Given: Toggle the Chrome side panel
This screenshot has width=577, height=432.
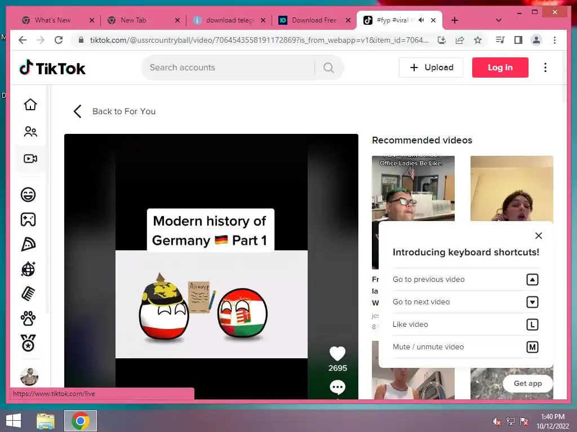Looking at the screenshot, I should [x=518, y=40].
